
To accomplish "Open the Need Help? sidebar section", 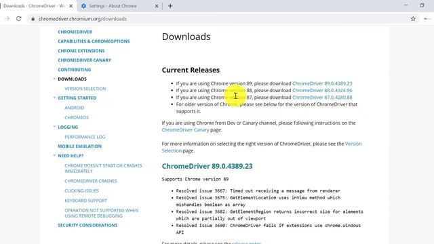I will point(71,156).
